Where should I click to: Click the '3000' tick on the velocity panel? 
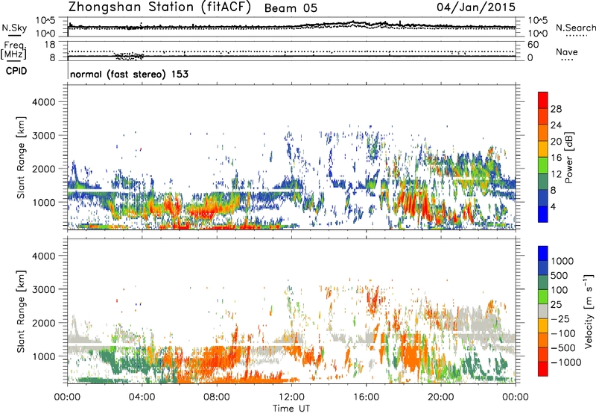43,289
